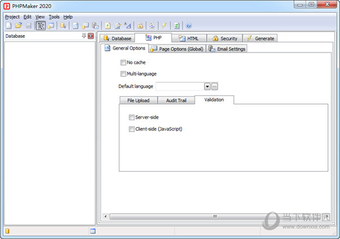
Task: Open the Security main tab
Action: (224, 38)
